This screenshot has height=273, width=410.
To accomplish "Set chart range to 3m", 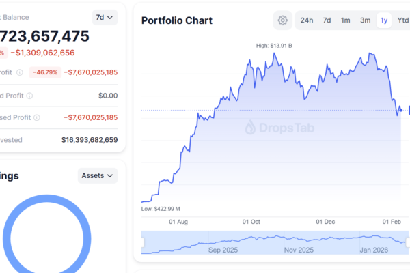I will 366,20.
